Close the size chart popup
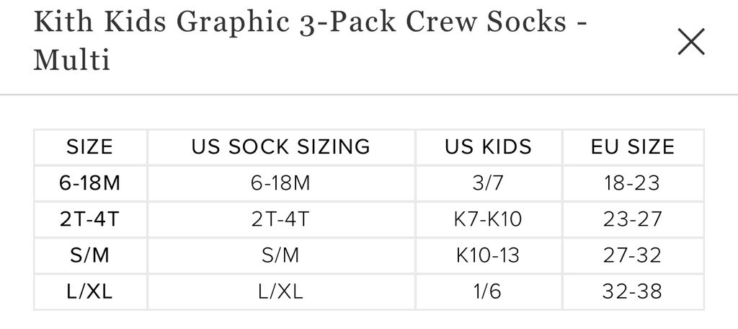This screenshot has height=329, width=738. pos(690,43)
